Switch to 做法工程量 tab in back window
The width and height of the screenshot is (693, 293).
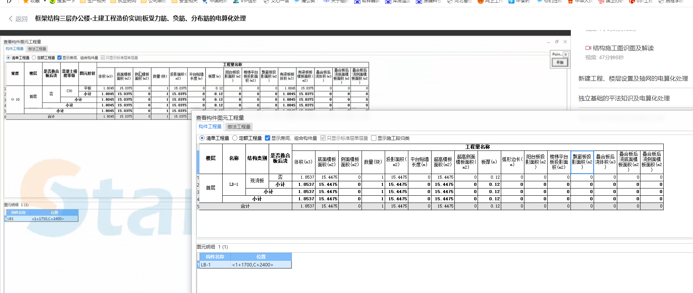37,49
